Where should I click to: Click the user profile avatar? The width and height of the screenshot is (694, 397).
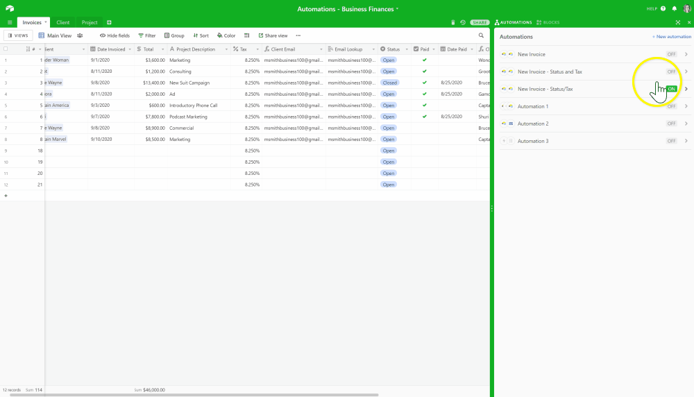(x=687, y=8)
